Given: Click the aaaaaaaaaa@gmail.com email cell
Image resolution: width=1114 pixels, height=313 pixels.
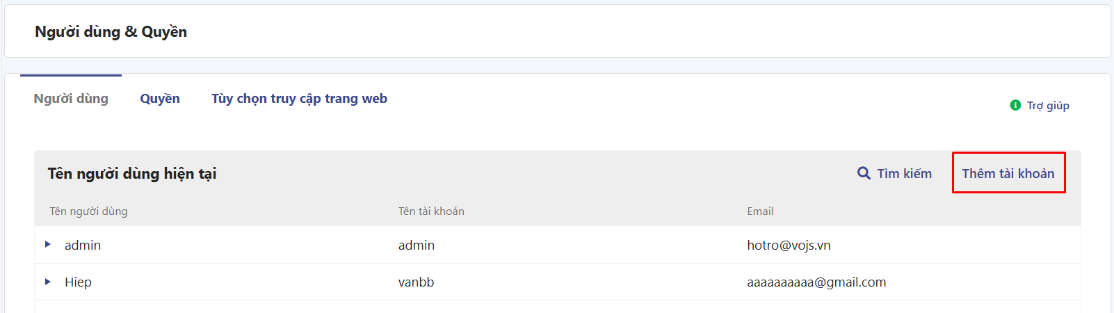Looking at the screenshot, I should click(816, 282).
